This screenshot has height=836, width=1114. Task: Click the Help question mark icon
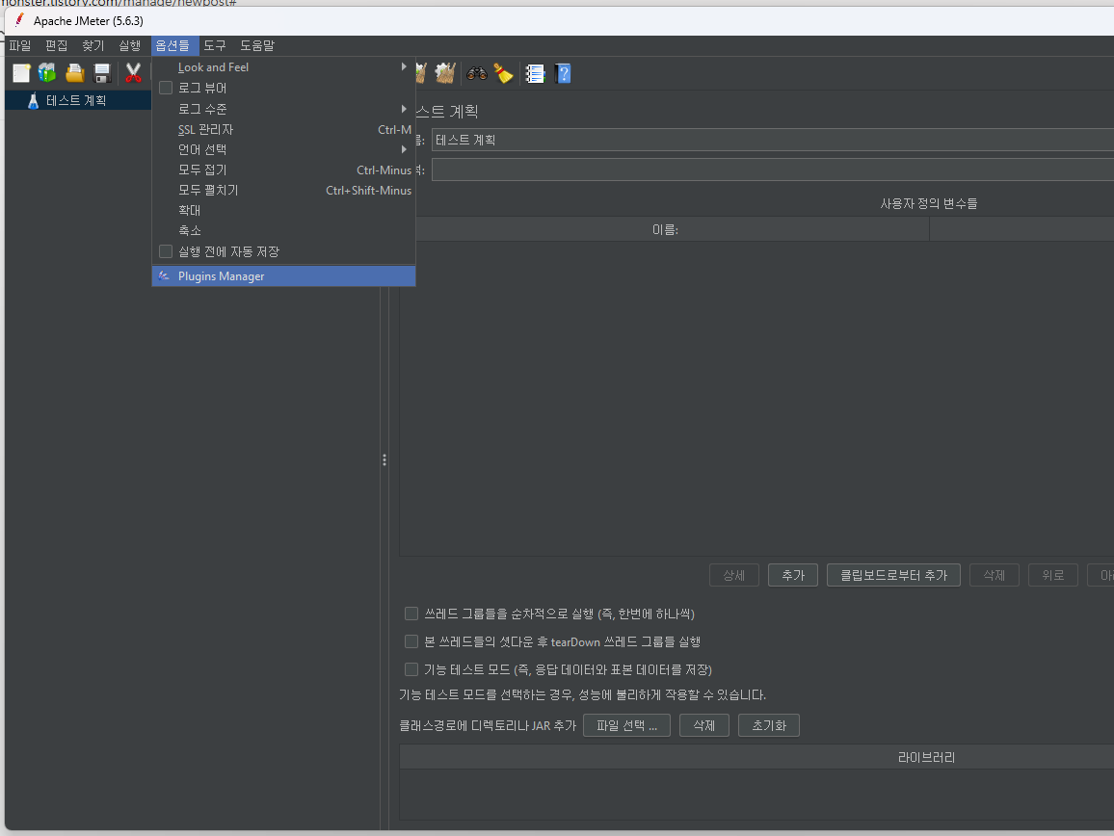point(563,73)
